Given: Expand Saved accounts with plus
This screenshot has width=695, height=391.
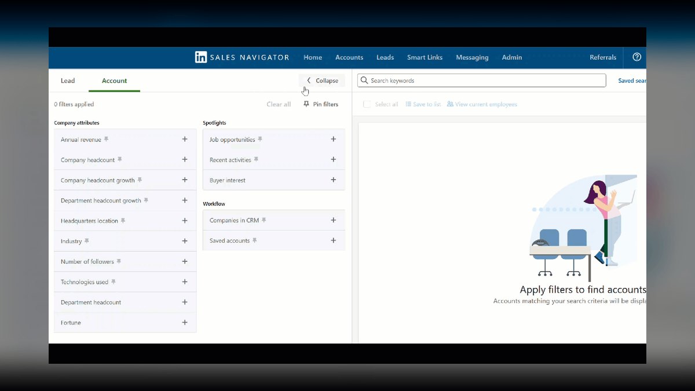Looking at the screenshot, I should point(333,240).
